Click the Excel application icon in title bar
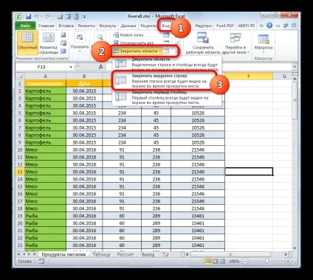This screenshot has height=280, width=313. tap(18, 17)
